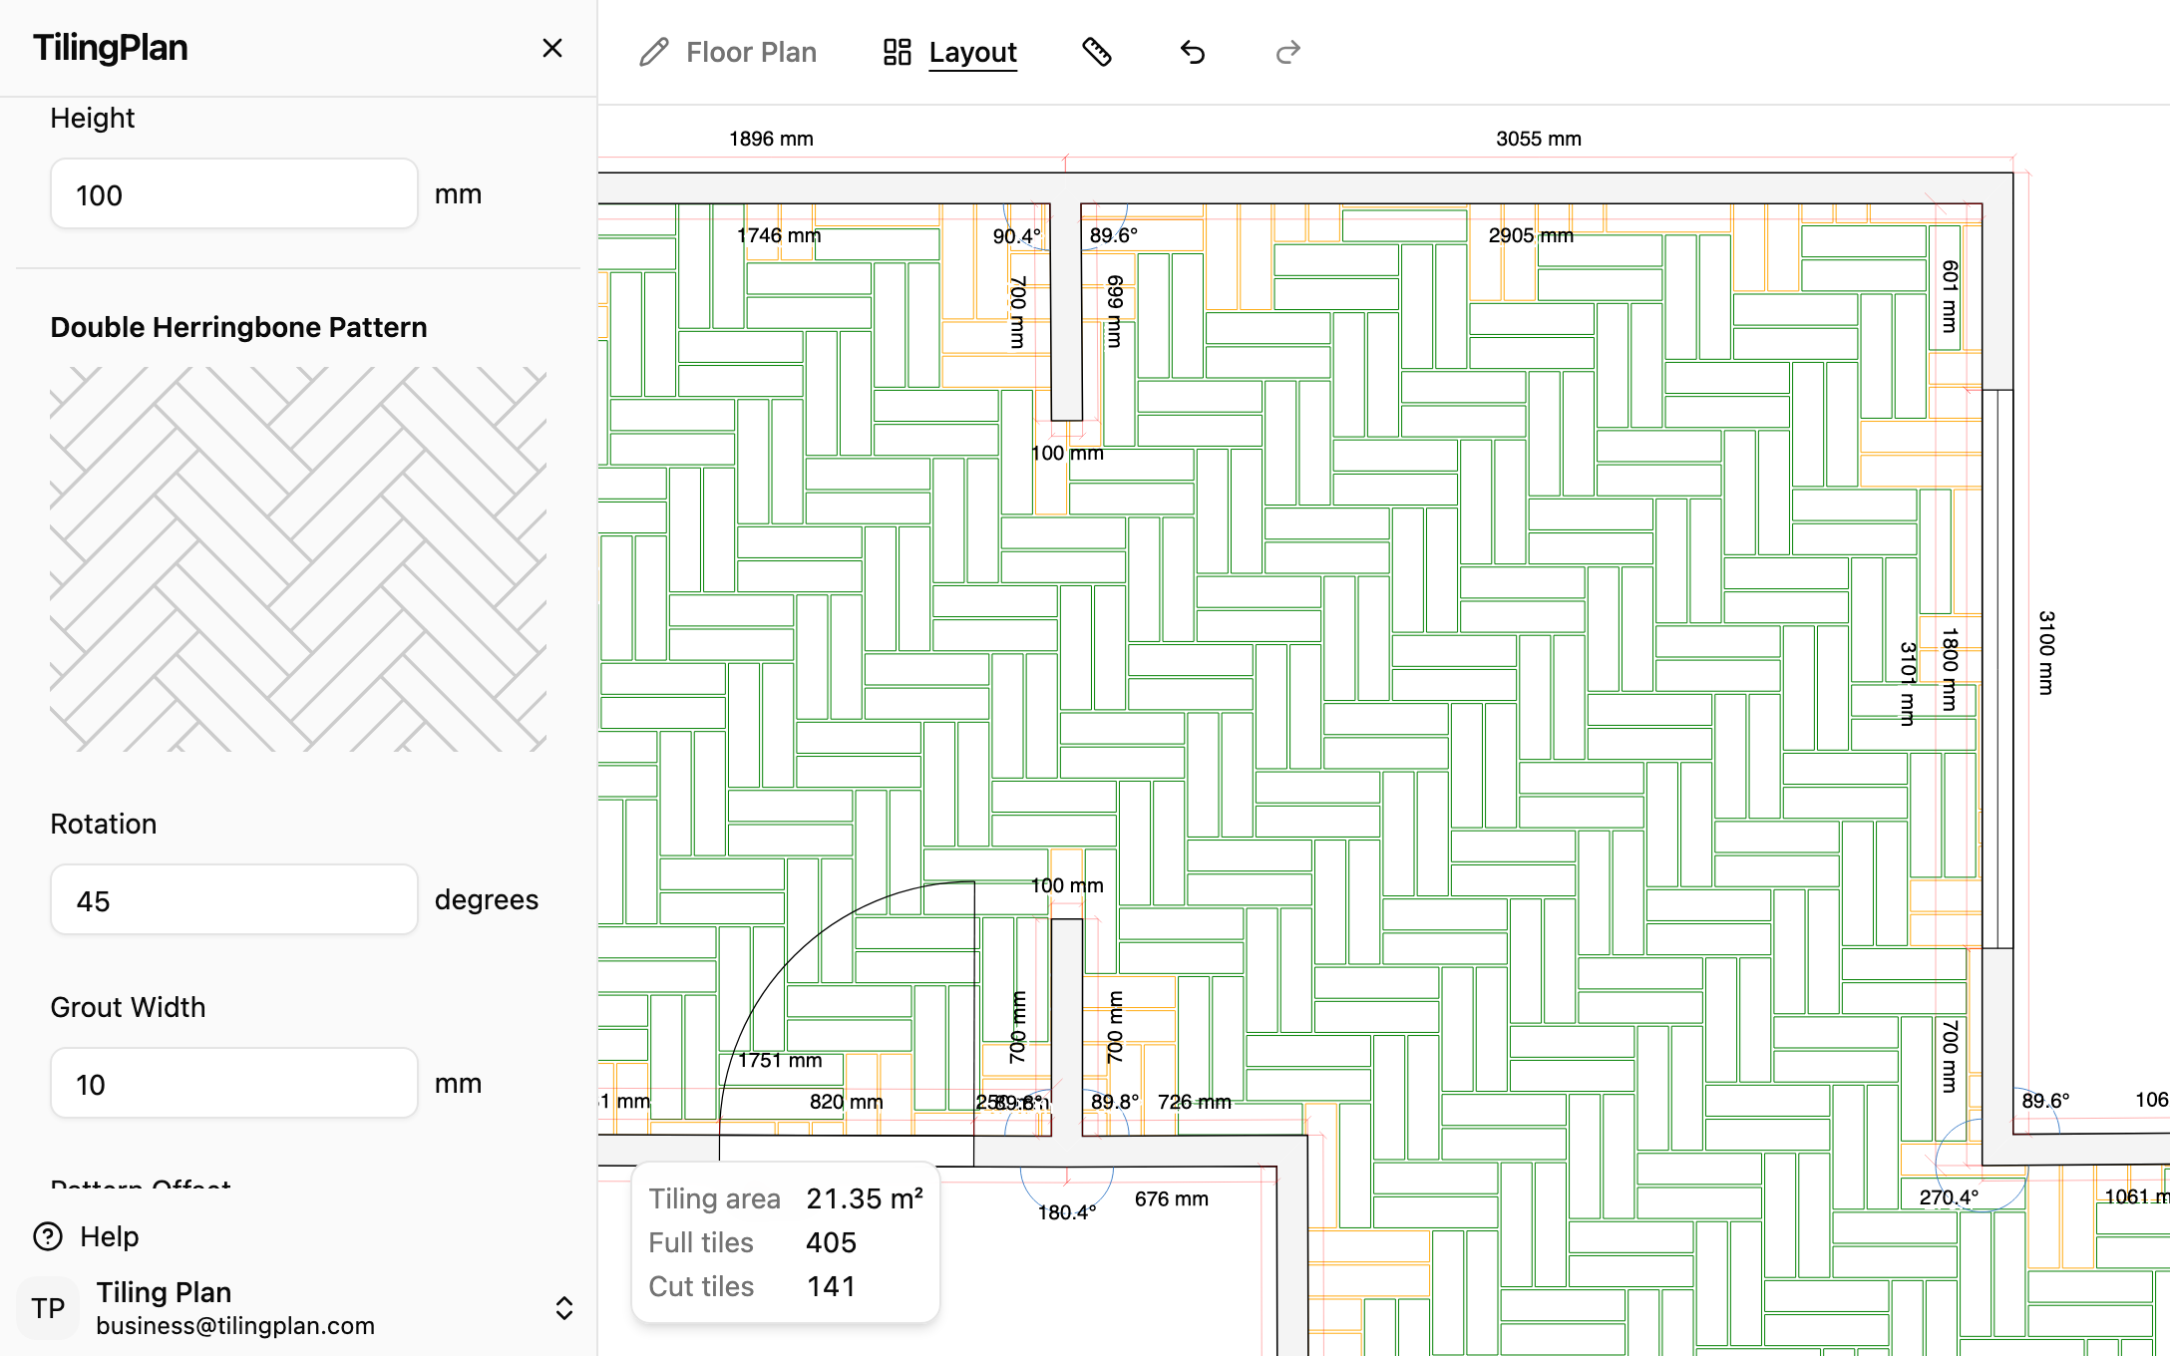Click the Double Herringbone Pattern preview
This screenshot has width=2170, height=1356.
(x=298, y=559)
